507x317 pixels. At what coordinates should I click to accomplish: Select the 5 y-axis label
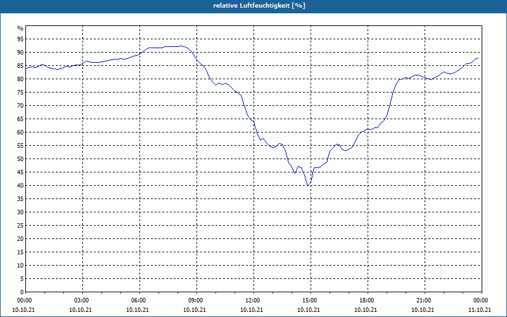coord(22,279)
